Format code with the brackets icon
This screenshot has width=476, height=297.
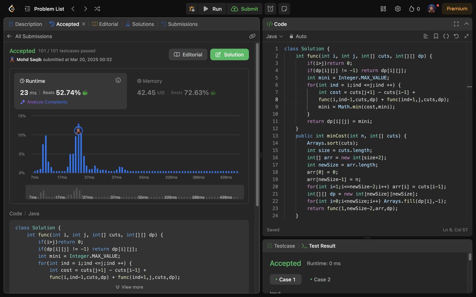(446, 36)
